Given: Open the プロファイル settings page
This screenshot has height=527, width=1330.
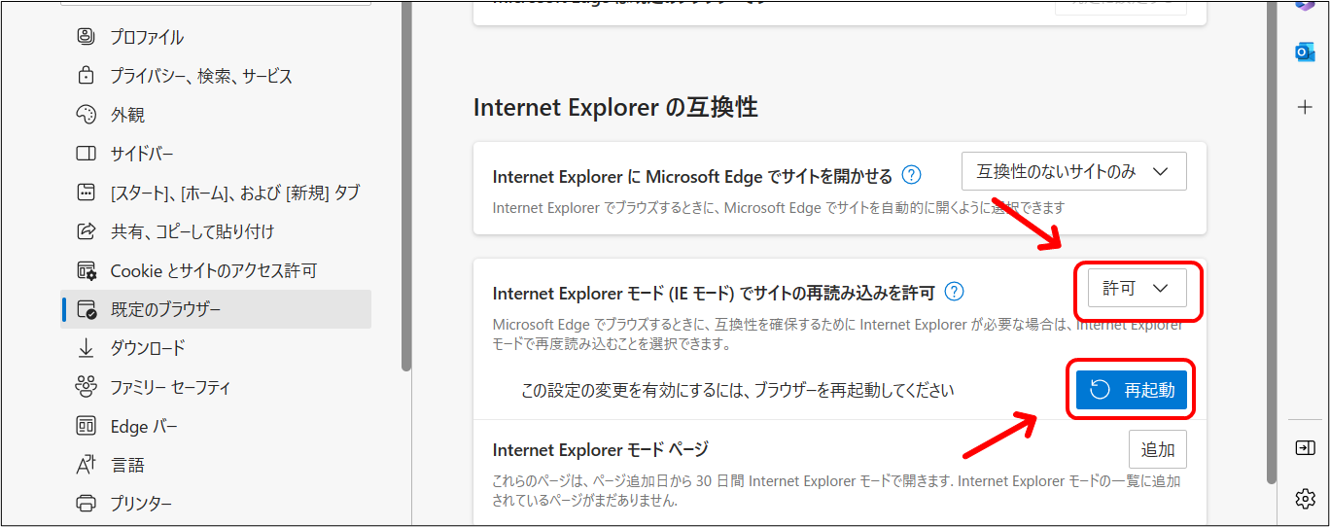Looking at the screenshot, I should point(216,37).
